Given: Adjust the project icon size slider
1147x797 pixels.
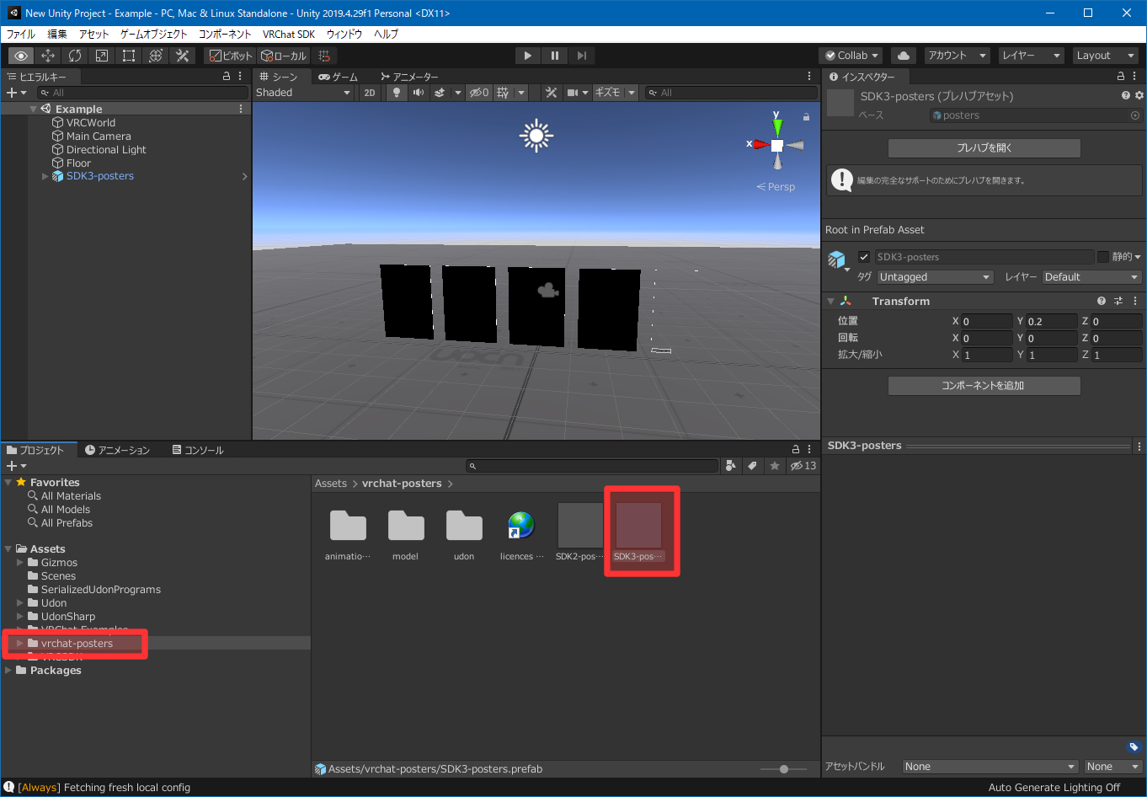Looking at the screenshot, I should (783, 769).
